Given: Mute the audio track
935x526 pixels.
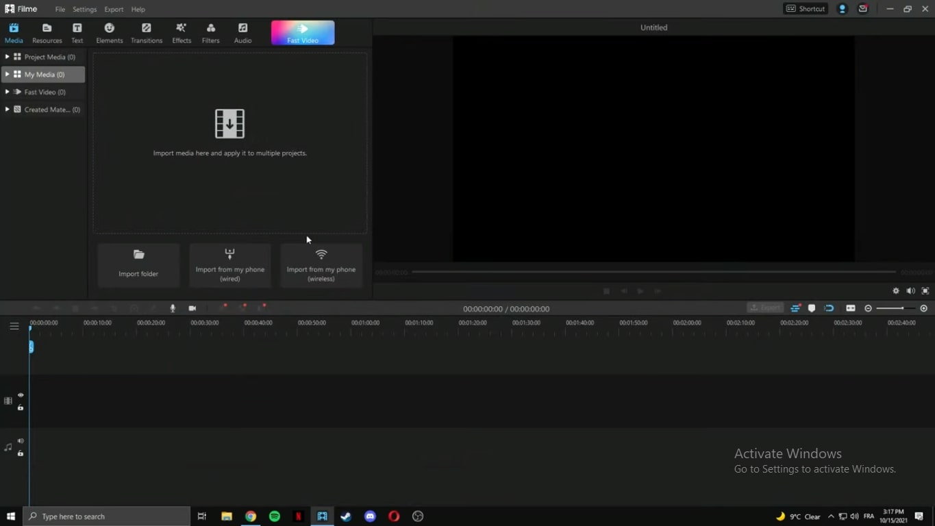Looking at the screenshot, I should [x=21, y=441].
